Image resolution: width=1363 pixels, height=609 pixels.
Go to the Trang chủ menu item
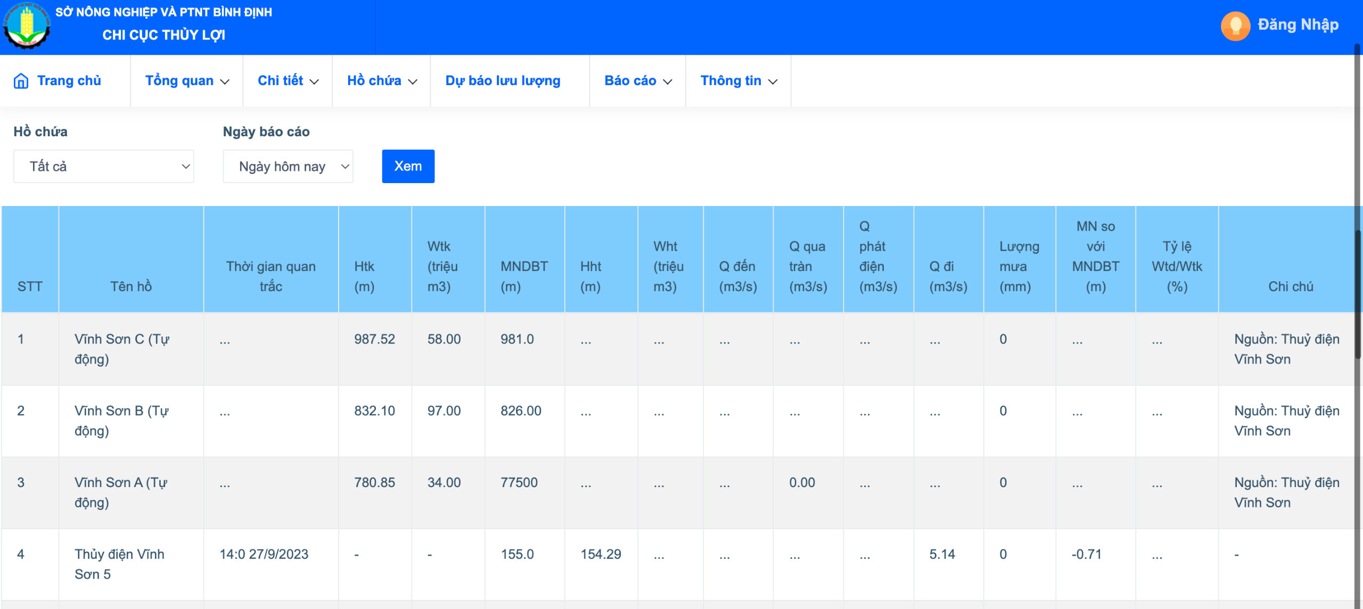coord(69,81)
